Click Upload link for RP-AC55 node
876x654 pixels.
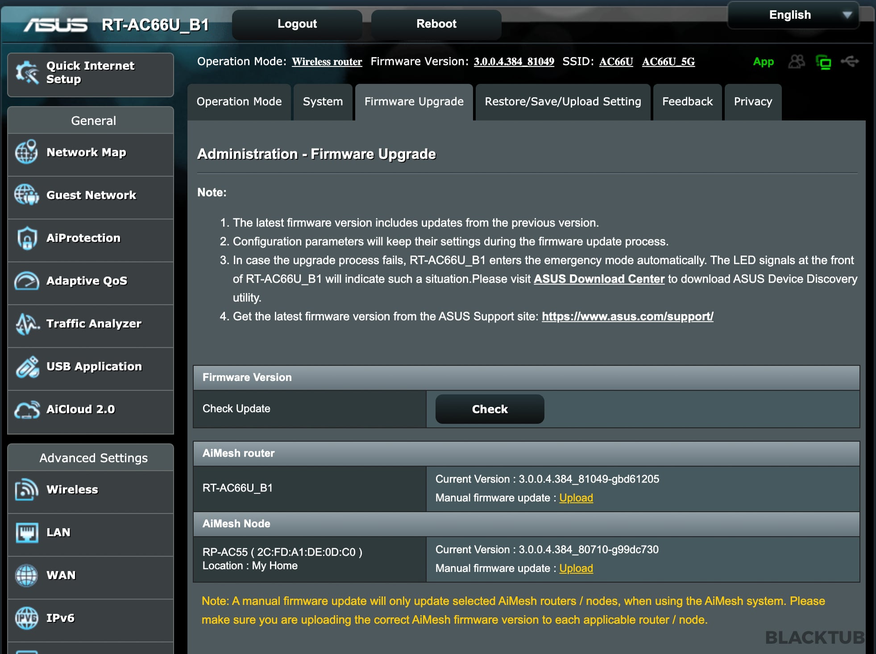tap(576, 568)
